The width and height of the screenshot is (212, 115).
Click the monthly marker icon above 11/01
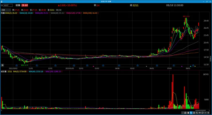coord(37,66)
